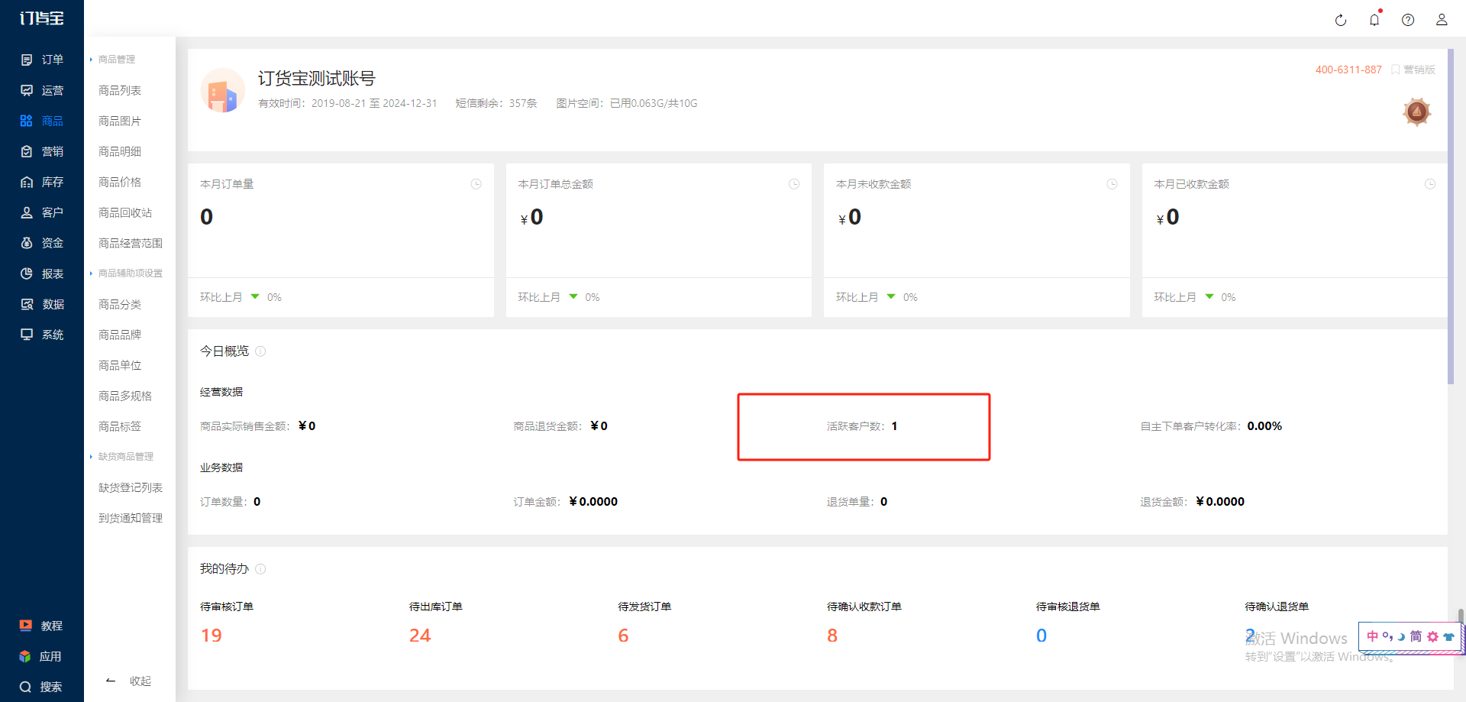Open the 报表 module in sidebar
This screenshot has height=702, width=1466.
click(42, 273)
